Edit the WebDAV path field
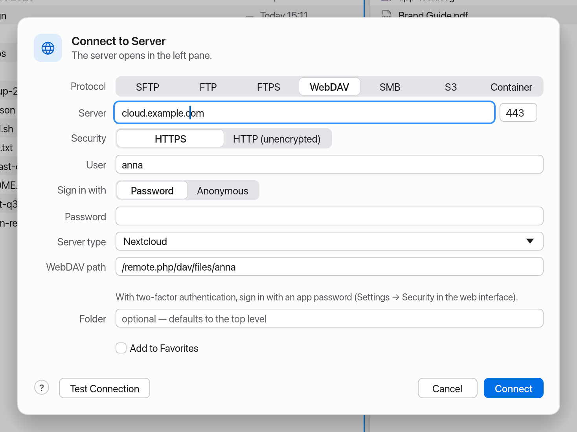Screen dimensions: 577x432 coord(329,266)
